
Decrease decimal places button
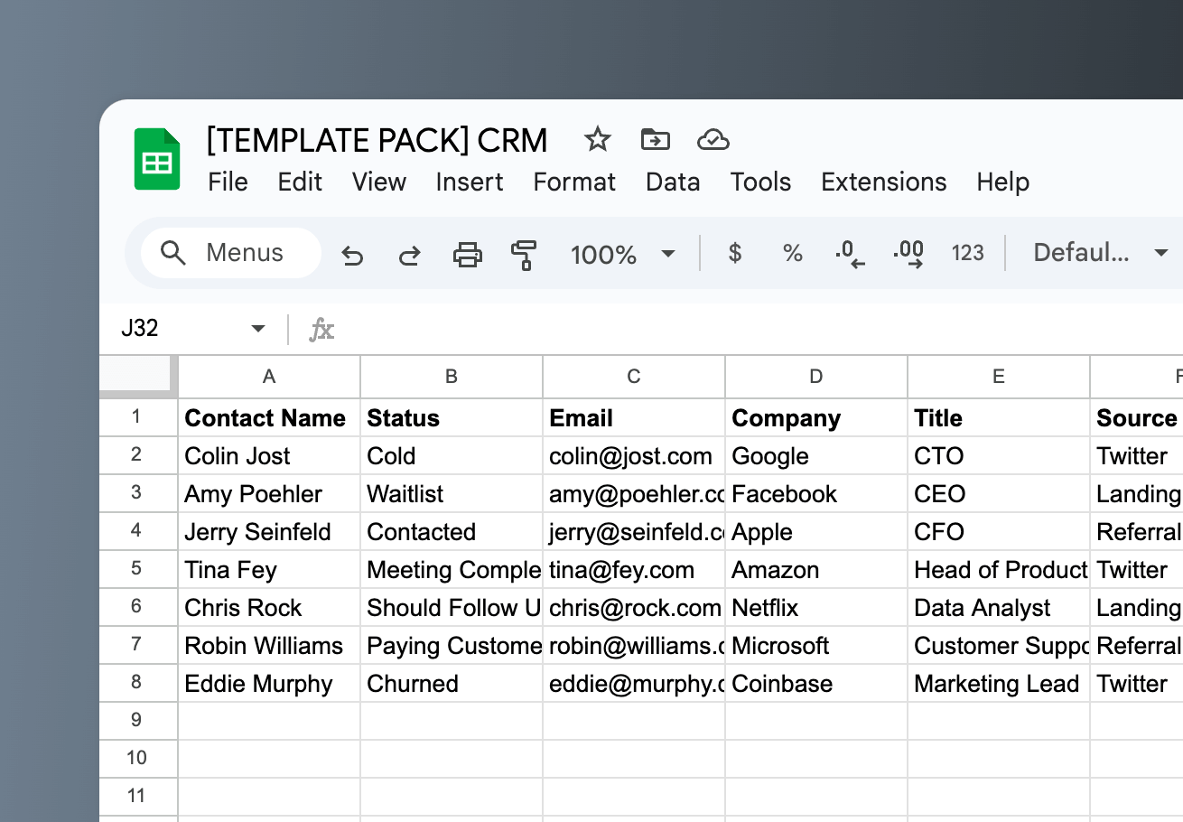850,255
